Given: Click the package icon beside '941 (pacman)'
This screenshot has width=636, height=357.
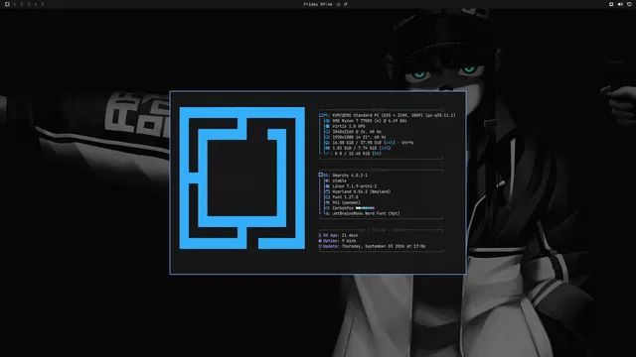Looking at the screenshot, I should pos(327,202).
